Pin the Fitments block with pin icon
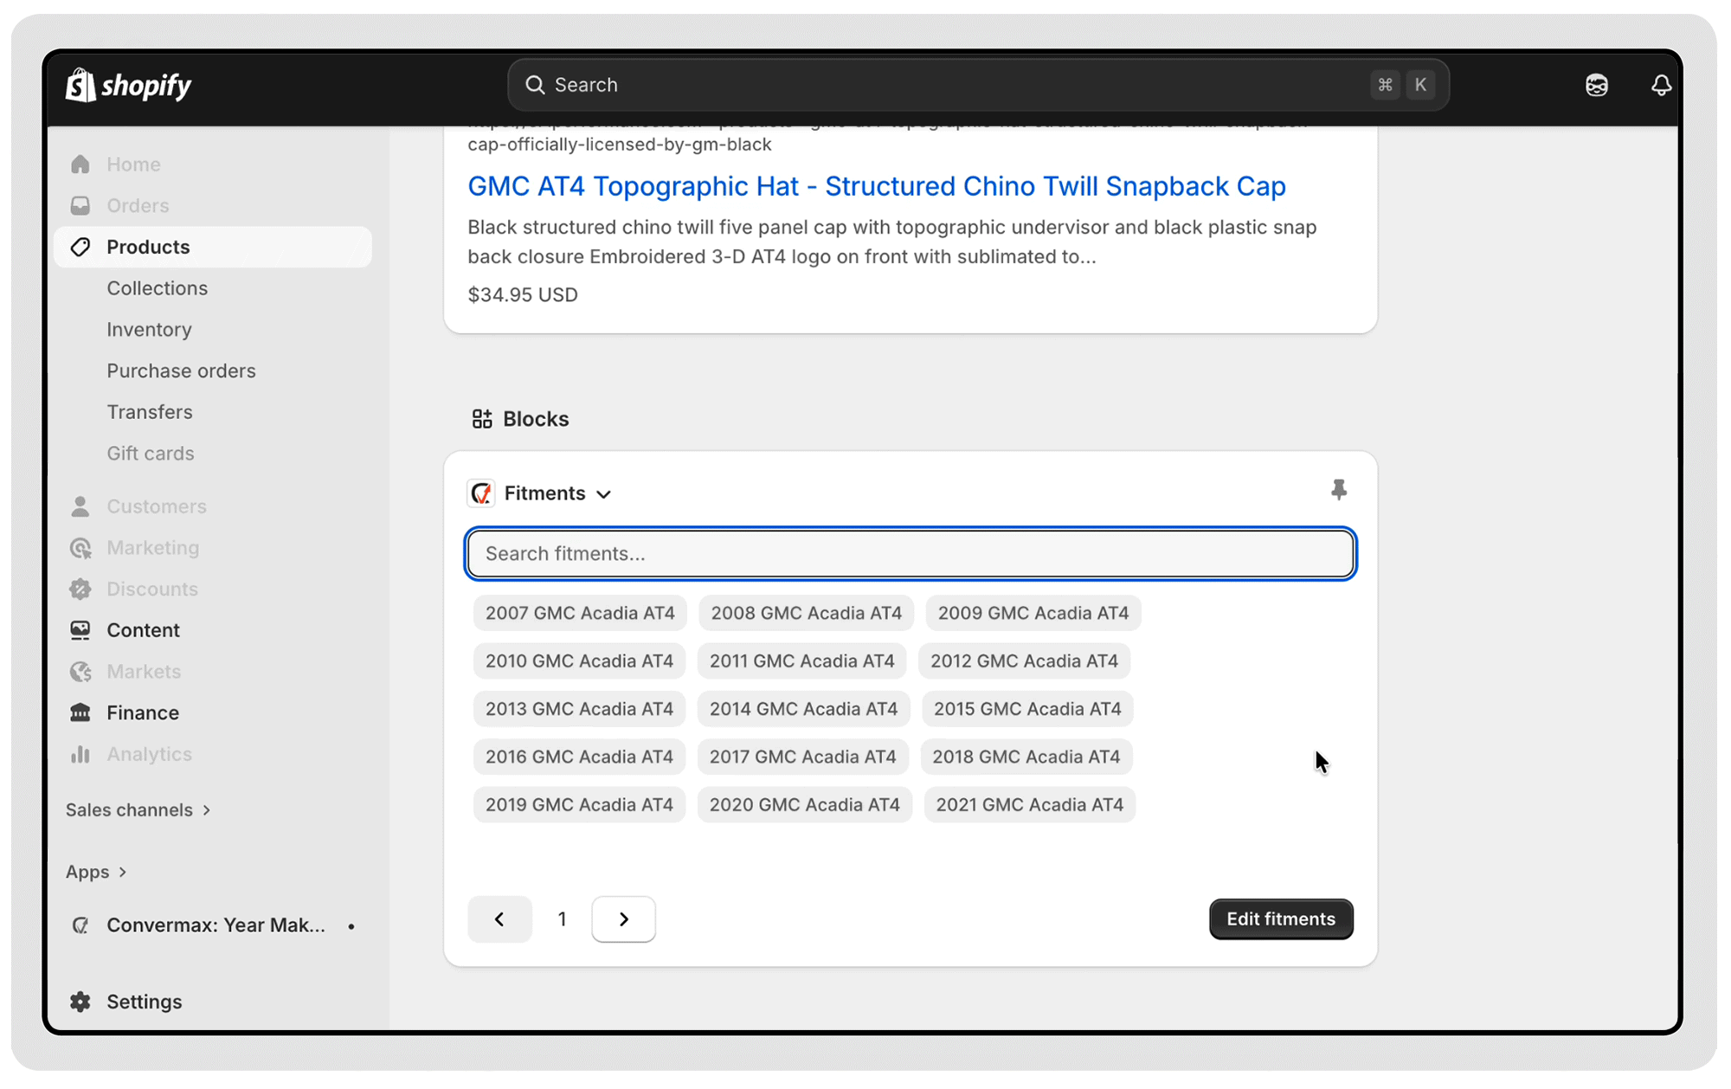Screen dimensions: 1731x1089 pyautogui.click(x=1338, y=491)
